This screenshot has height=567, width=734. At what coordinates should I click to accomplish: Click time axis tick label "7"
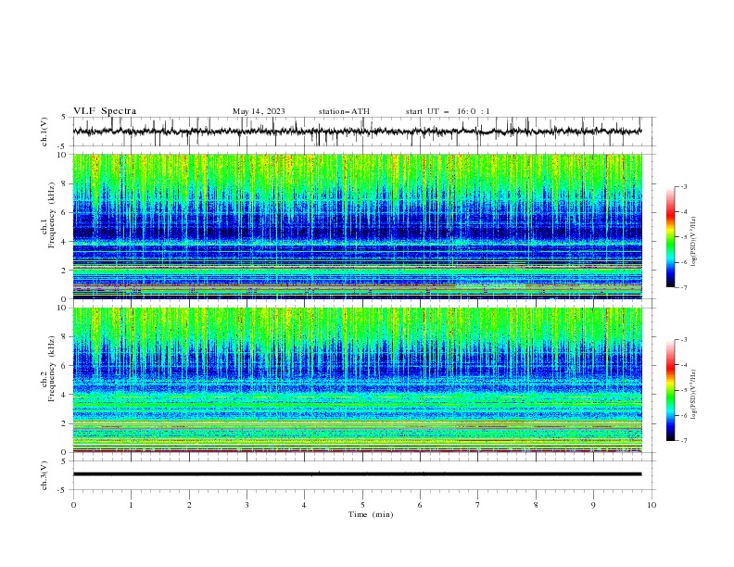[x=478, y=505]
